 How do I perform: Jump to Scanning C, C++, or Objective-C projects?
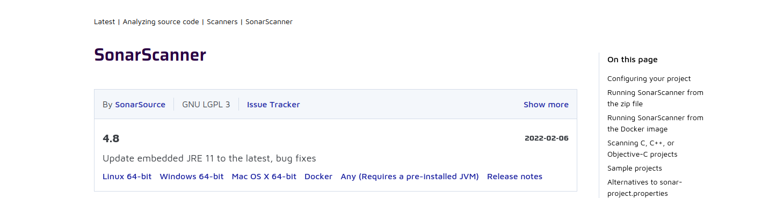(x=642, y=149)
